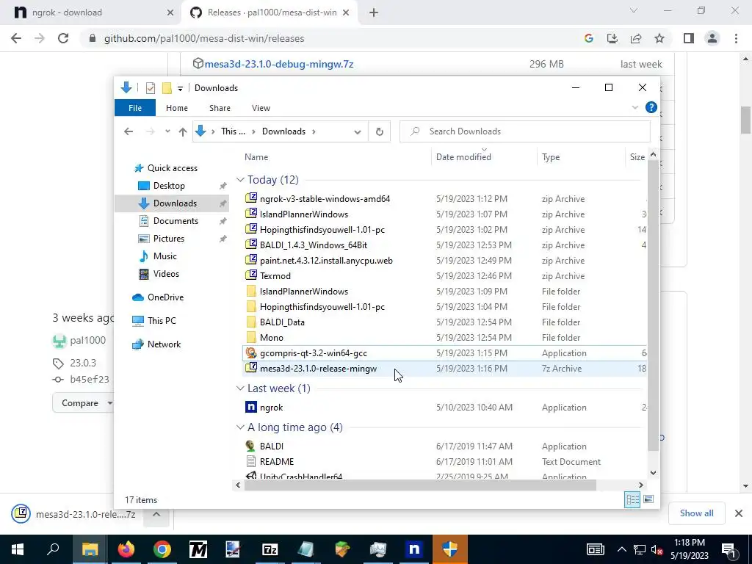This screenshot has height=564, width=752.
Task: Click the BALDI application icon
Action: tap(251, 446)
